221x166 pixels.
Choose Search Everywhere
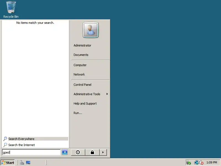point(36,139)
